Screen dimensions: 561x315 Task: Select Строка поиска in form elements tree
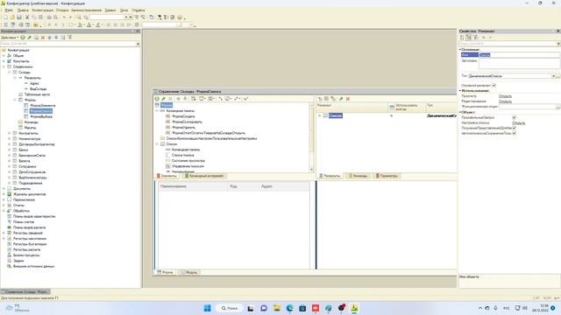183,156
